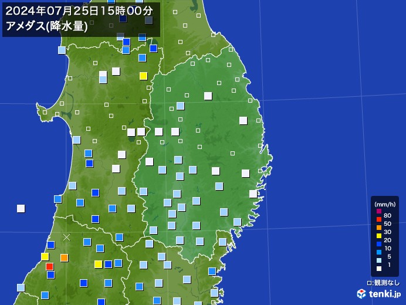This screenshot has height=305, width=406.
Task: Click the legend value 20
Action: 387,240
